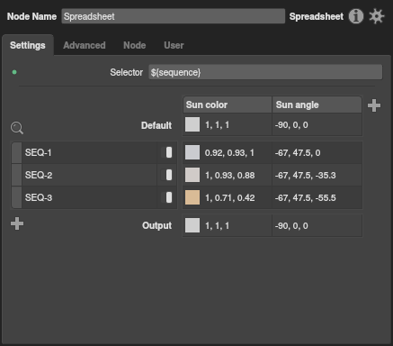The image size is (393, 346).
Task: Open the Node tab
Action: [x=135, y=45]
